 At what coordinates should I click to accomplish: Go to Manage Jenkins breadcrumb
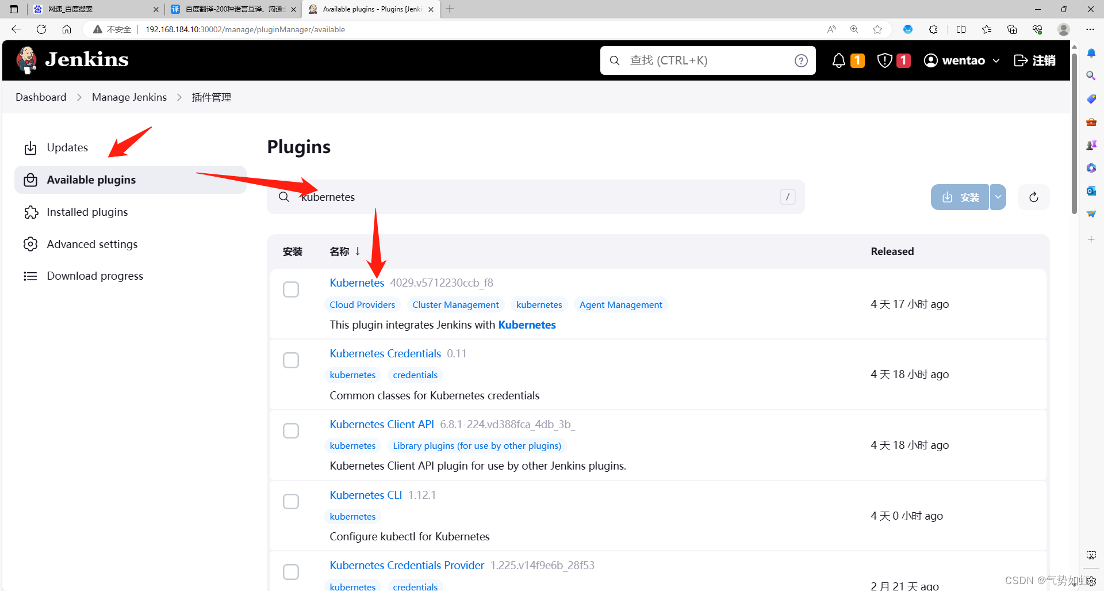click(129, 97)
